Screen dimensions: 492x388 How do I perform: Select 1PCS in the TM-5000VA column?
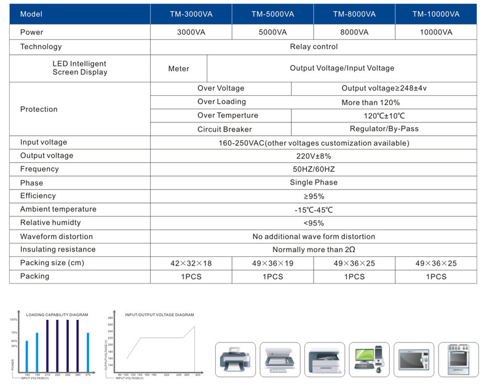(272, 277)
